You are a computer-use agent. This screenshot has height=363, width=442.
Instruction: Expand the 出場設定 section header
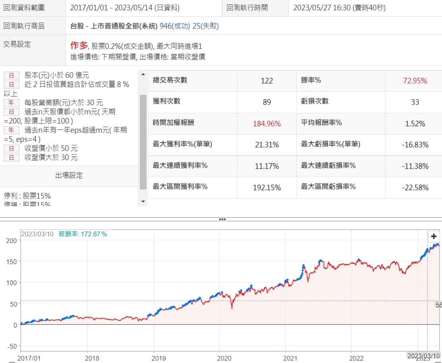coord(69,176)
